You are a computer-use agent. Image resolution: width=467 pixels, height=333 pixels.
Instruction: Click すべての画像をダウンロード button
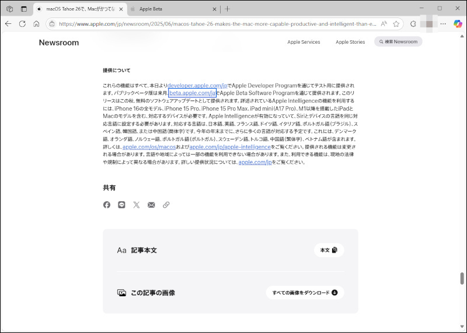coord(305,293)
